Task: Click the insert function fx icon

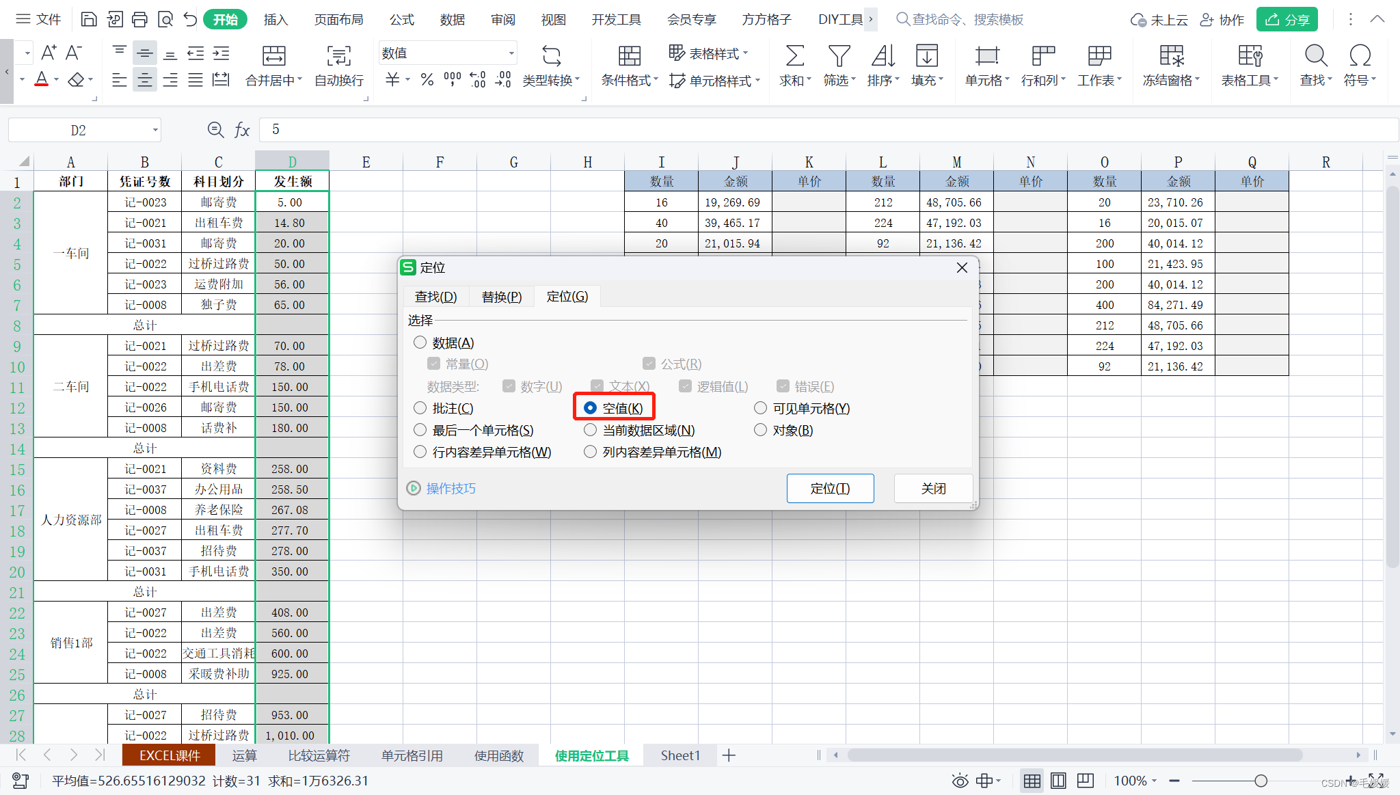Action: pyautogui.click(x=242, y=130)
